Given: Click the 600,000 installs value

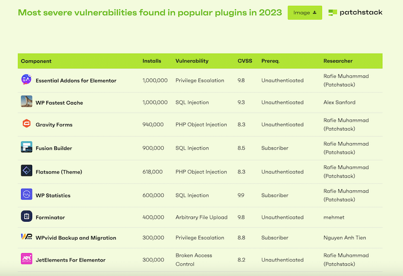Looking at the screenshot, I should pos(153,195).
